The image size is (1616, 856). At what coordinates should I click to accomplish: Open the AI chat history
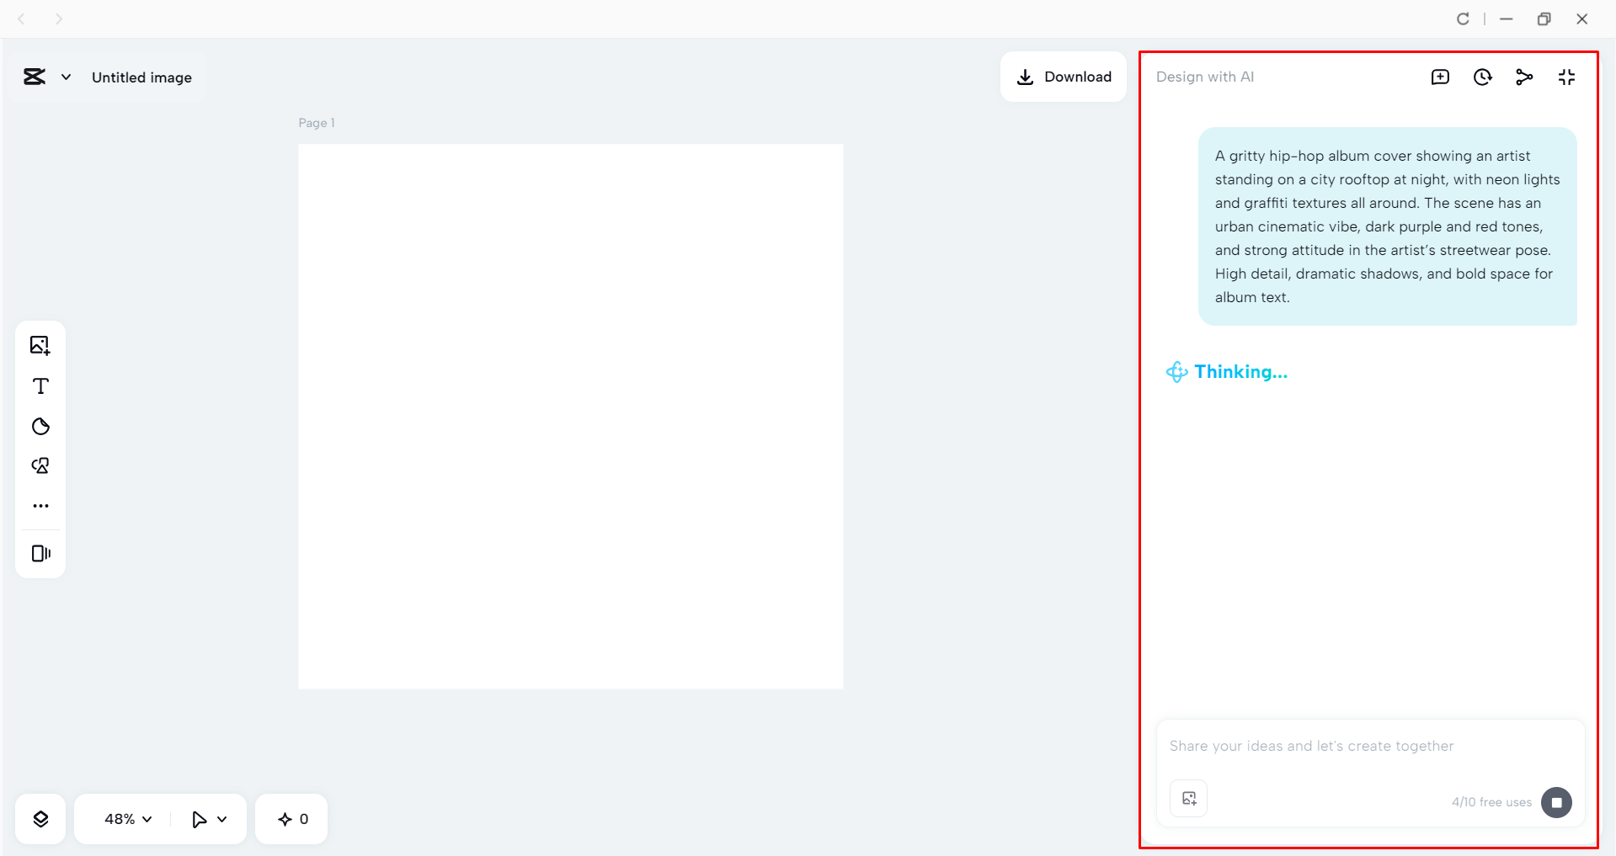tap(1482, 77)
